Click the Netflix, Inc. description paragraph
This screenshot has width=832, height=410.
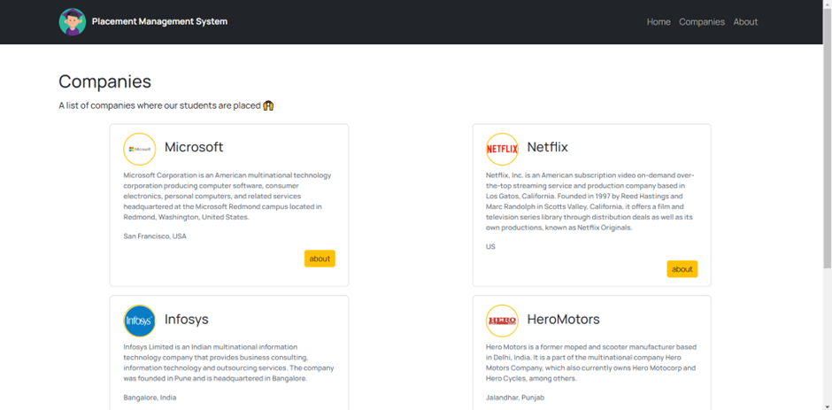point(591,201)
